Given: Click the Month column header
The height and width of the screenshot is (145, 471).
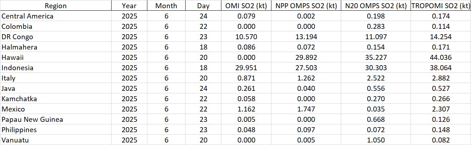Looking at the screenshot, I should click(166, 6).
